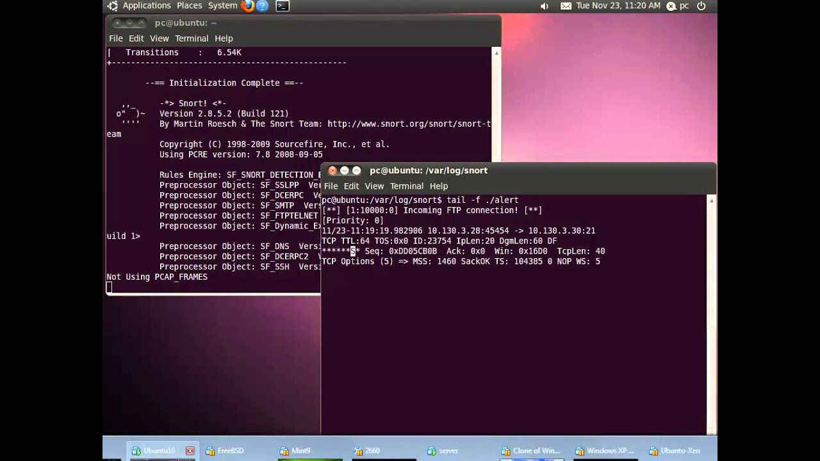Open View menu in /var/log/snort terminal
Viewport: 820px width, 461px height.
pyautogui.click(x=374, y=186)
